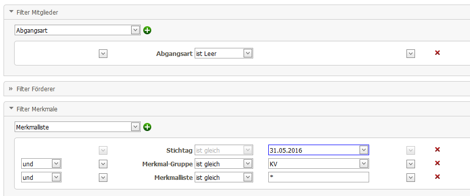470x196 pixels.
Task: Remove the Abgangsart filter row
Action: [x=437, y=53]
